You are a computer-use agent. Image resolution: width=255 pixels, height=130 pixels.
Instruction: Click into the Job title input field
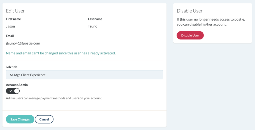click(84, 75)
